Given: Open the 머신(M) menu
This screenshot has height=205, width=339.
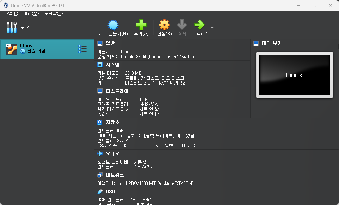Looking at the screenshot, I should (x=31, y=14).
